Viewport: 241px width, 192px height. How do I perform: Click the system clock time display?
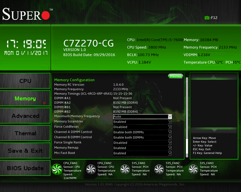tap(26, 44)
